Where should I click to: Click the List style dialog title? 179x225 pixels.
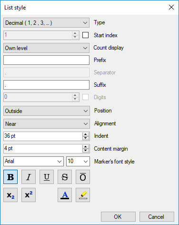point(15,8)
